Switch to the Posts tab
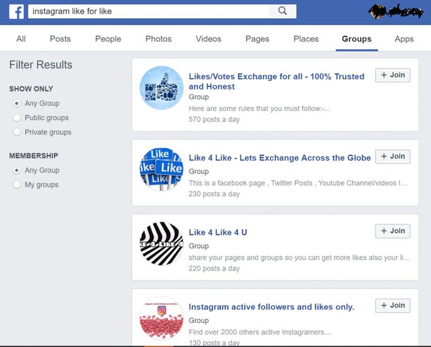This screenshot has height=347, width=431. point(60,38)
